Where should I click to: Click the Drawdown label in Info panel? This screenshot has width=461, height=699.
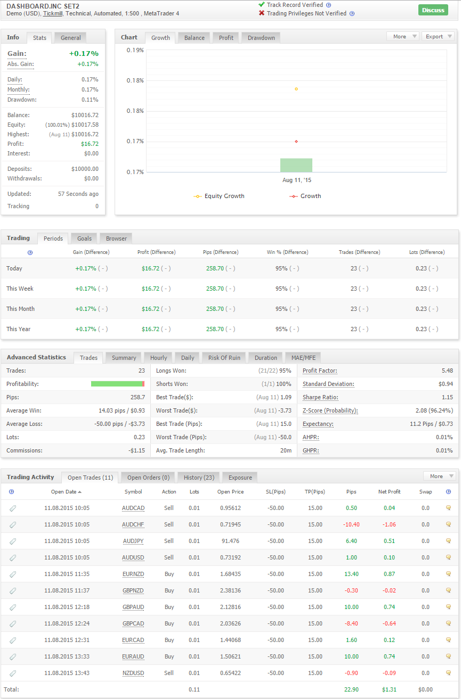point(22,100)
